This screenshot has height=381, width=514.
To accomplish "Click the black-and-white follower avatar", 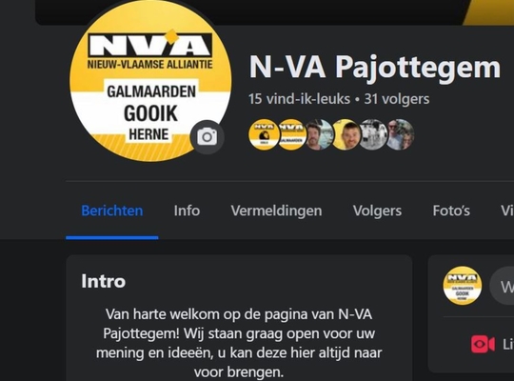I will tap(373, 134).
